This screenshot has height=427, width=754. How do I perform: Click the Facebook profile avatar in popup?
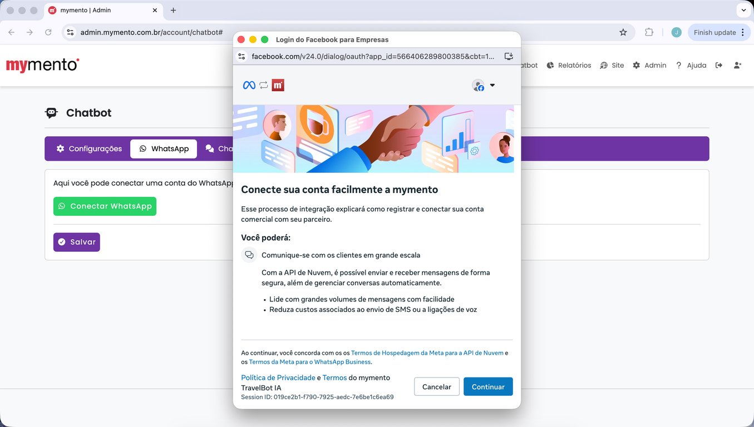pos(478,85)
